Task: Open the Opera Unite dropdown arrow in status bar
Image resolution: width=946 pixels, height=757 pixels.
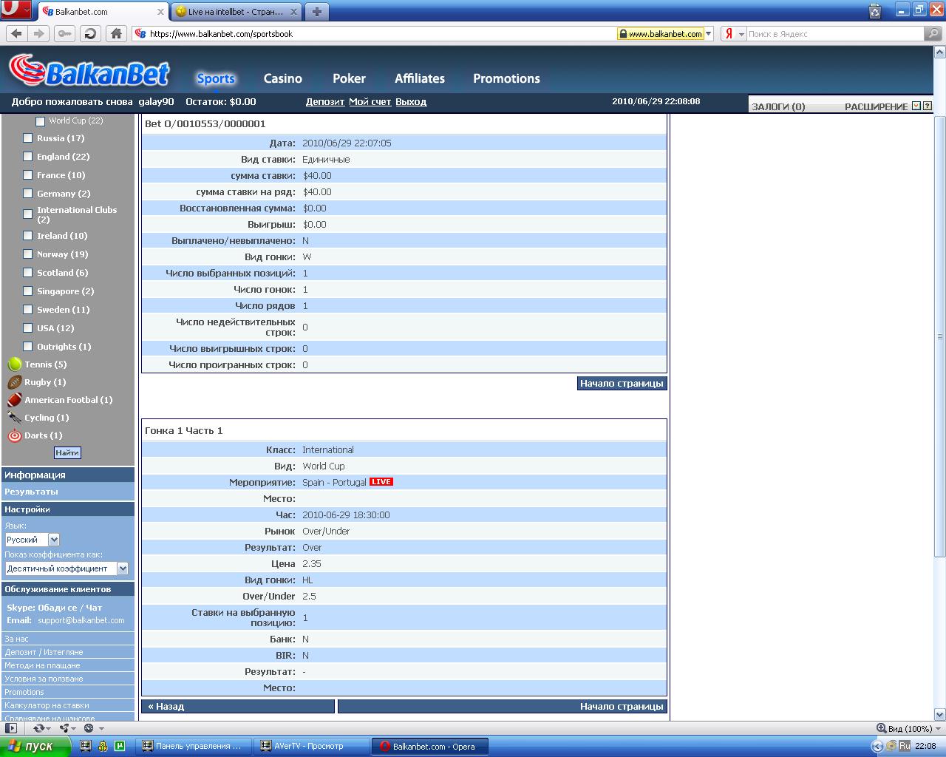Action: coord(74,729)
